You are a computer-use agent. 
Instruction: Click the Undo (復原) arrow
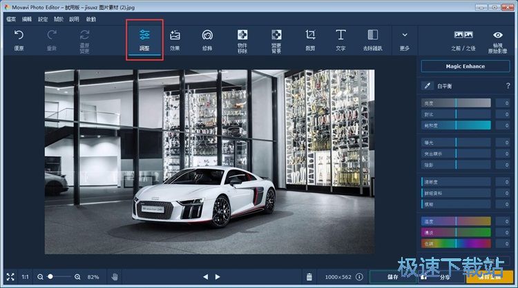pos(19,39)
